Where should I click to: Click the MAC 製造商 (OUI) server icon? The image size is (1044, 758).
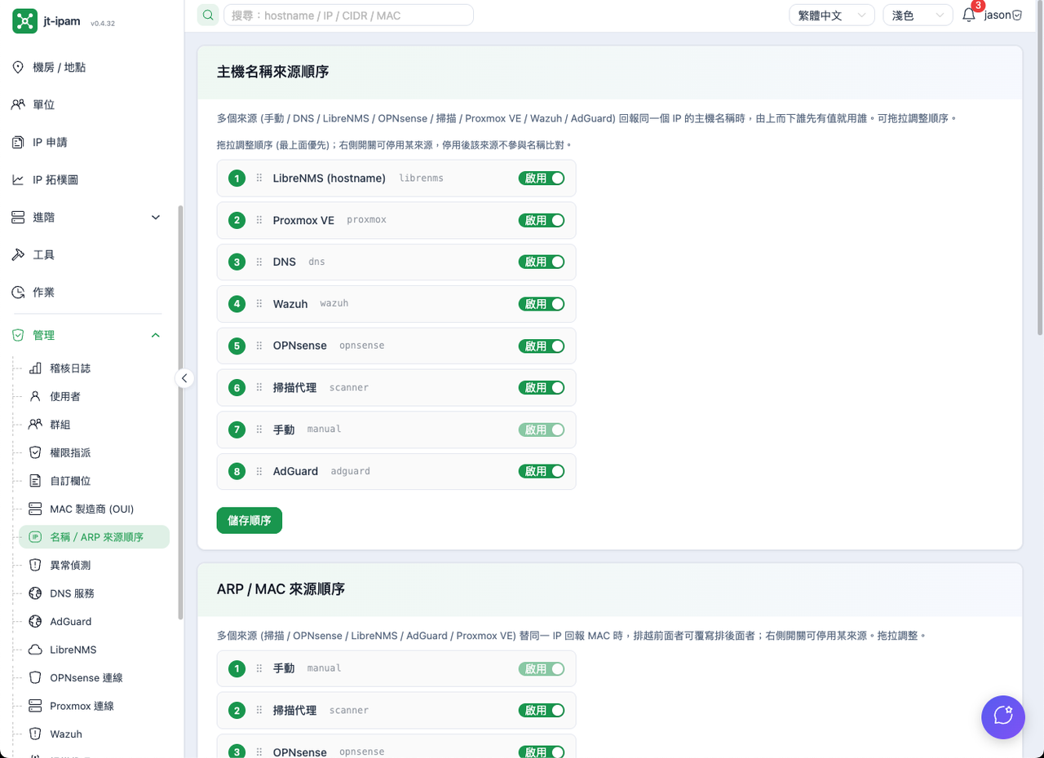click(35, 509)
